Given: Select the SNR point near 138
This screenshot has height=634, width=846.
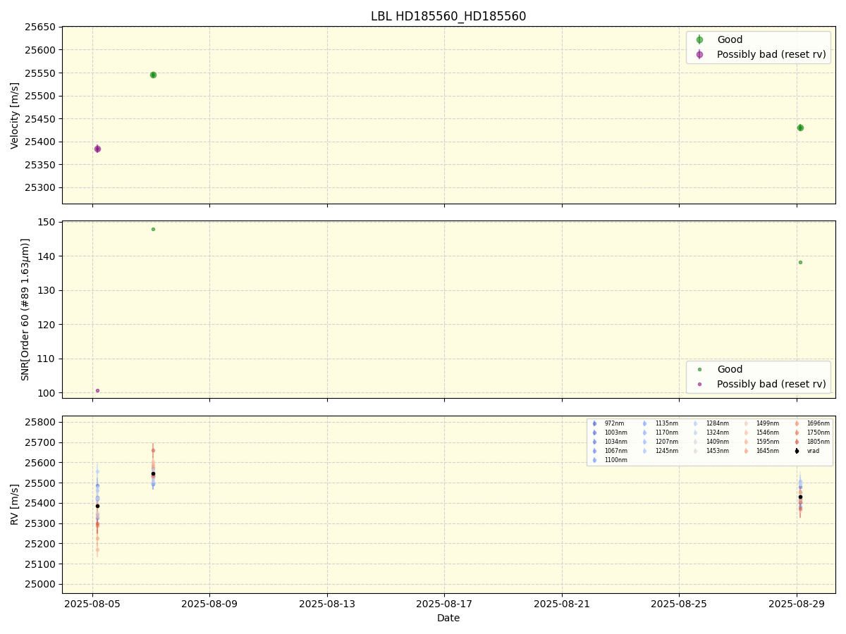Looking at the screenshot, I should click(800, 262).
